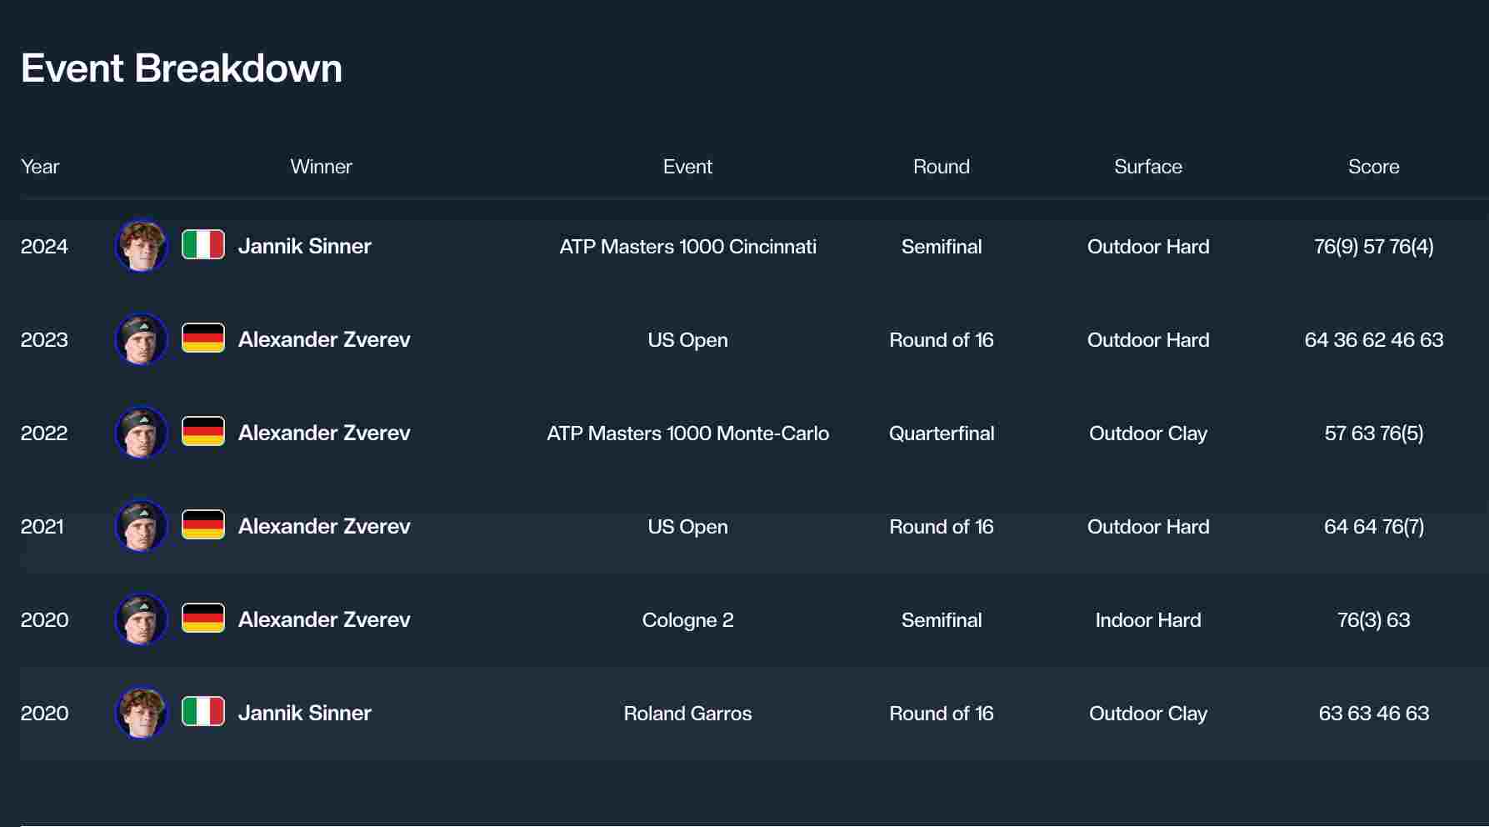Click the Italian flag in the Roland Garros row
The width and height of the screenshot is (1489, 827).
[x=203, y=712]
